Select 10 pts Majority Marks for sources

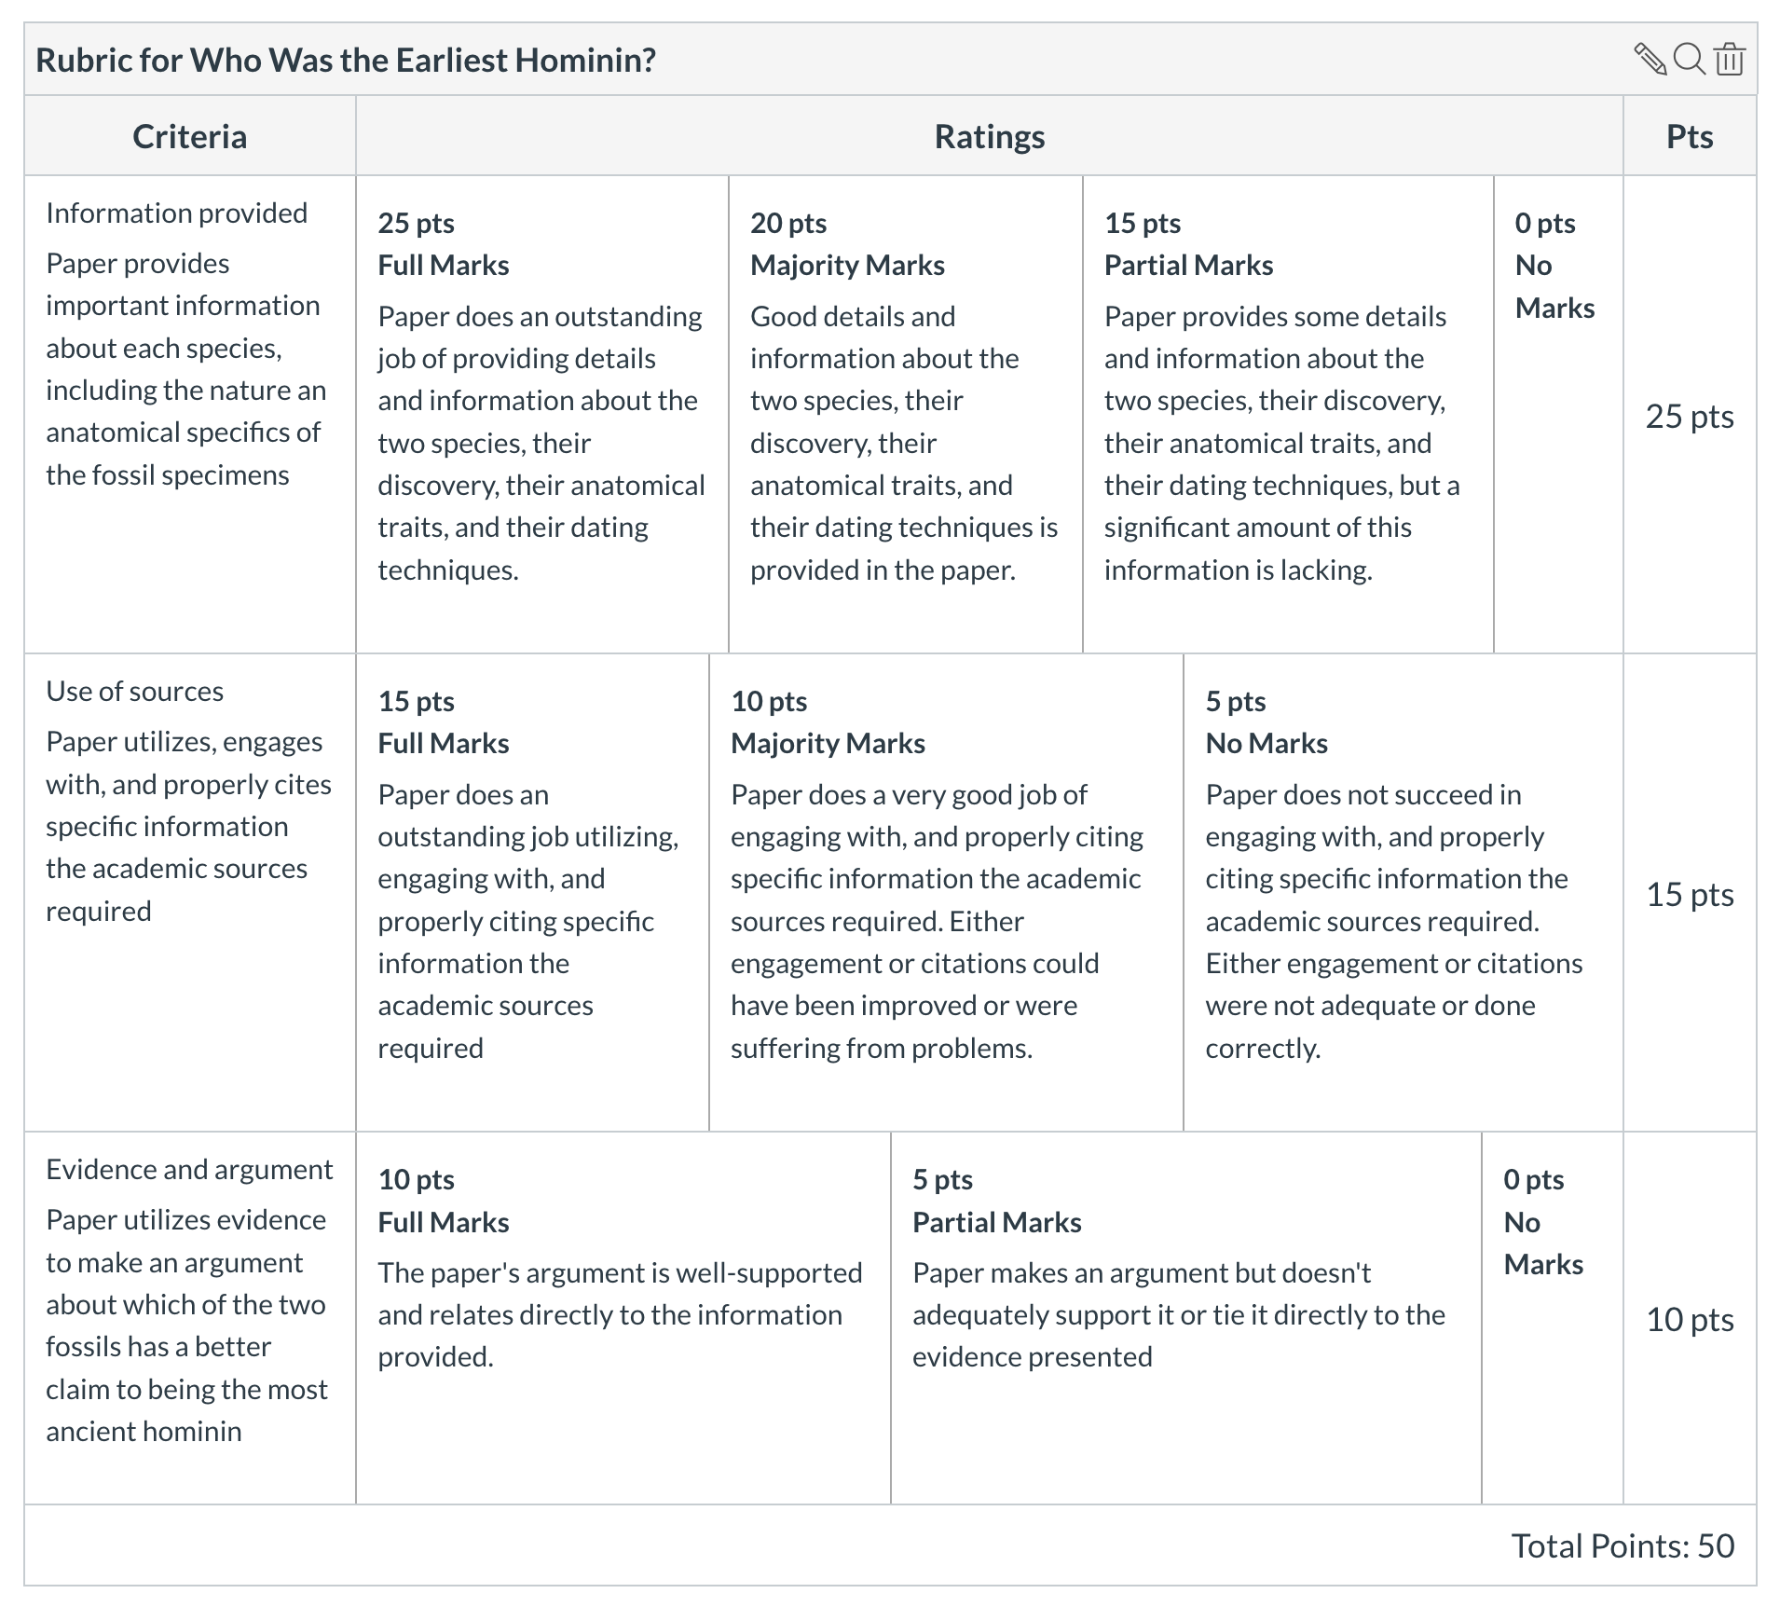tap(946, 892)
